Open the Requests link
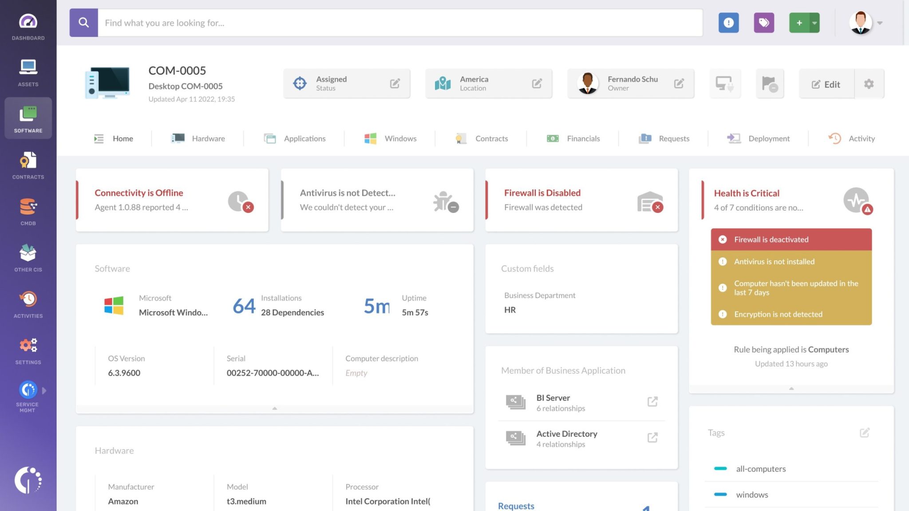 pos(516,506)
